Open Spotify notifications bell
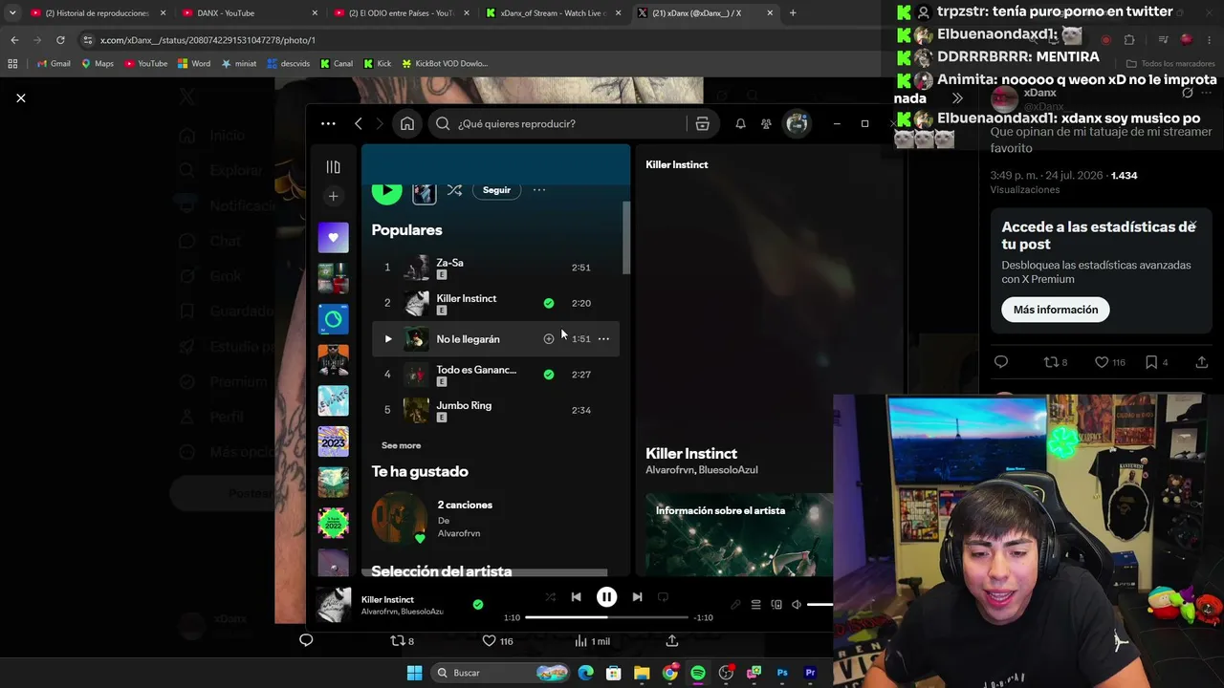Viewport: 1224px width, 688px height. pos(740,123)
